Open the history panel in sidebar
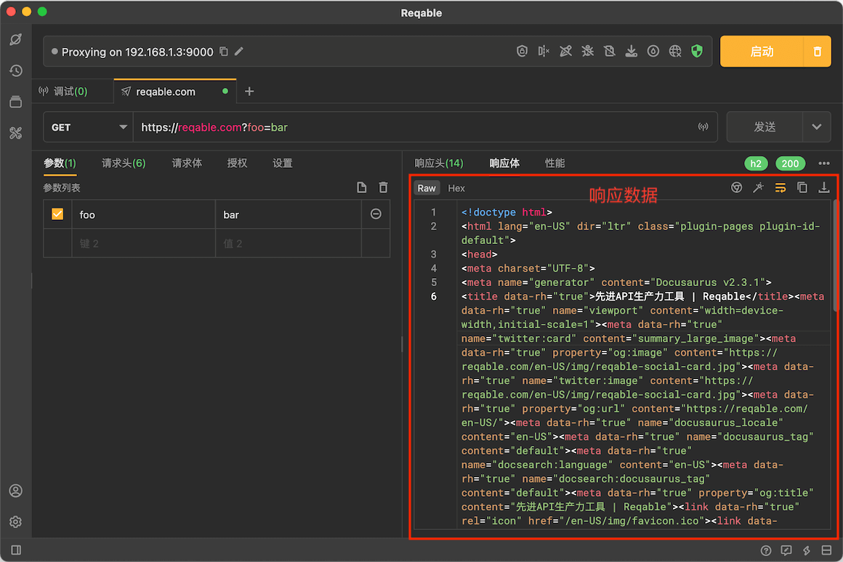 coord(16,70)
